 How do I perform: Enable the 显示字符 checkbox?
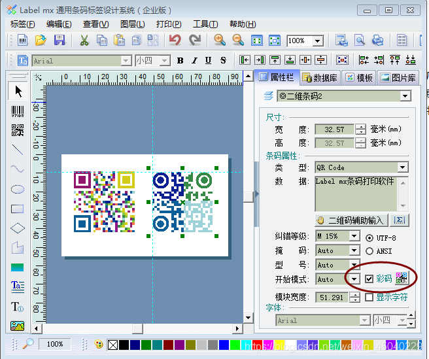(369, 297)
